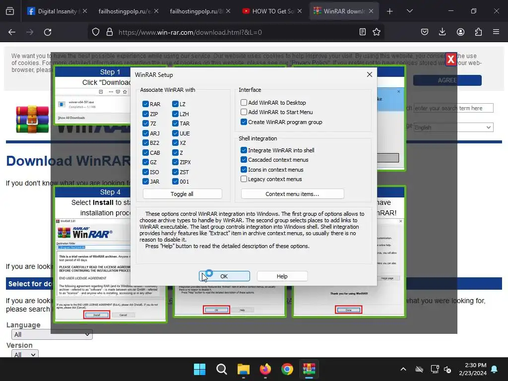Viewport: 508px width, 381px height.
Task: Toggle the 7Z association checkbox
Action: point(145,124)
